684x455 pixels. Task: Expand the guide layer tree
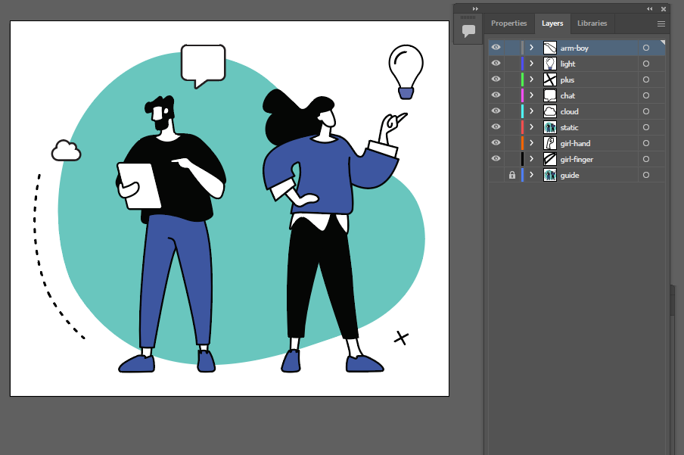point(532,176)
